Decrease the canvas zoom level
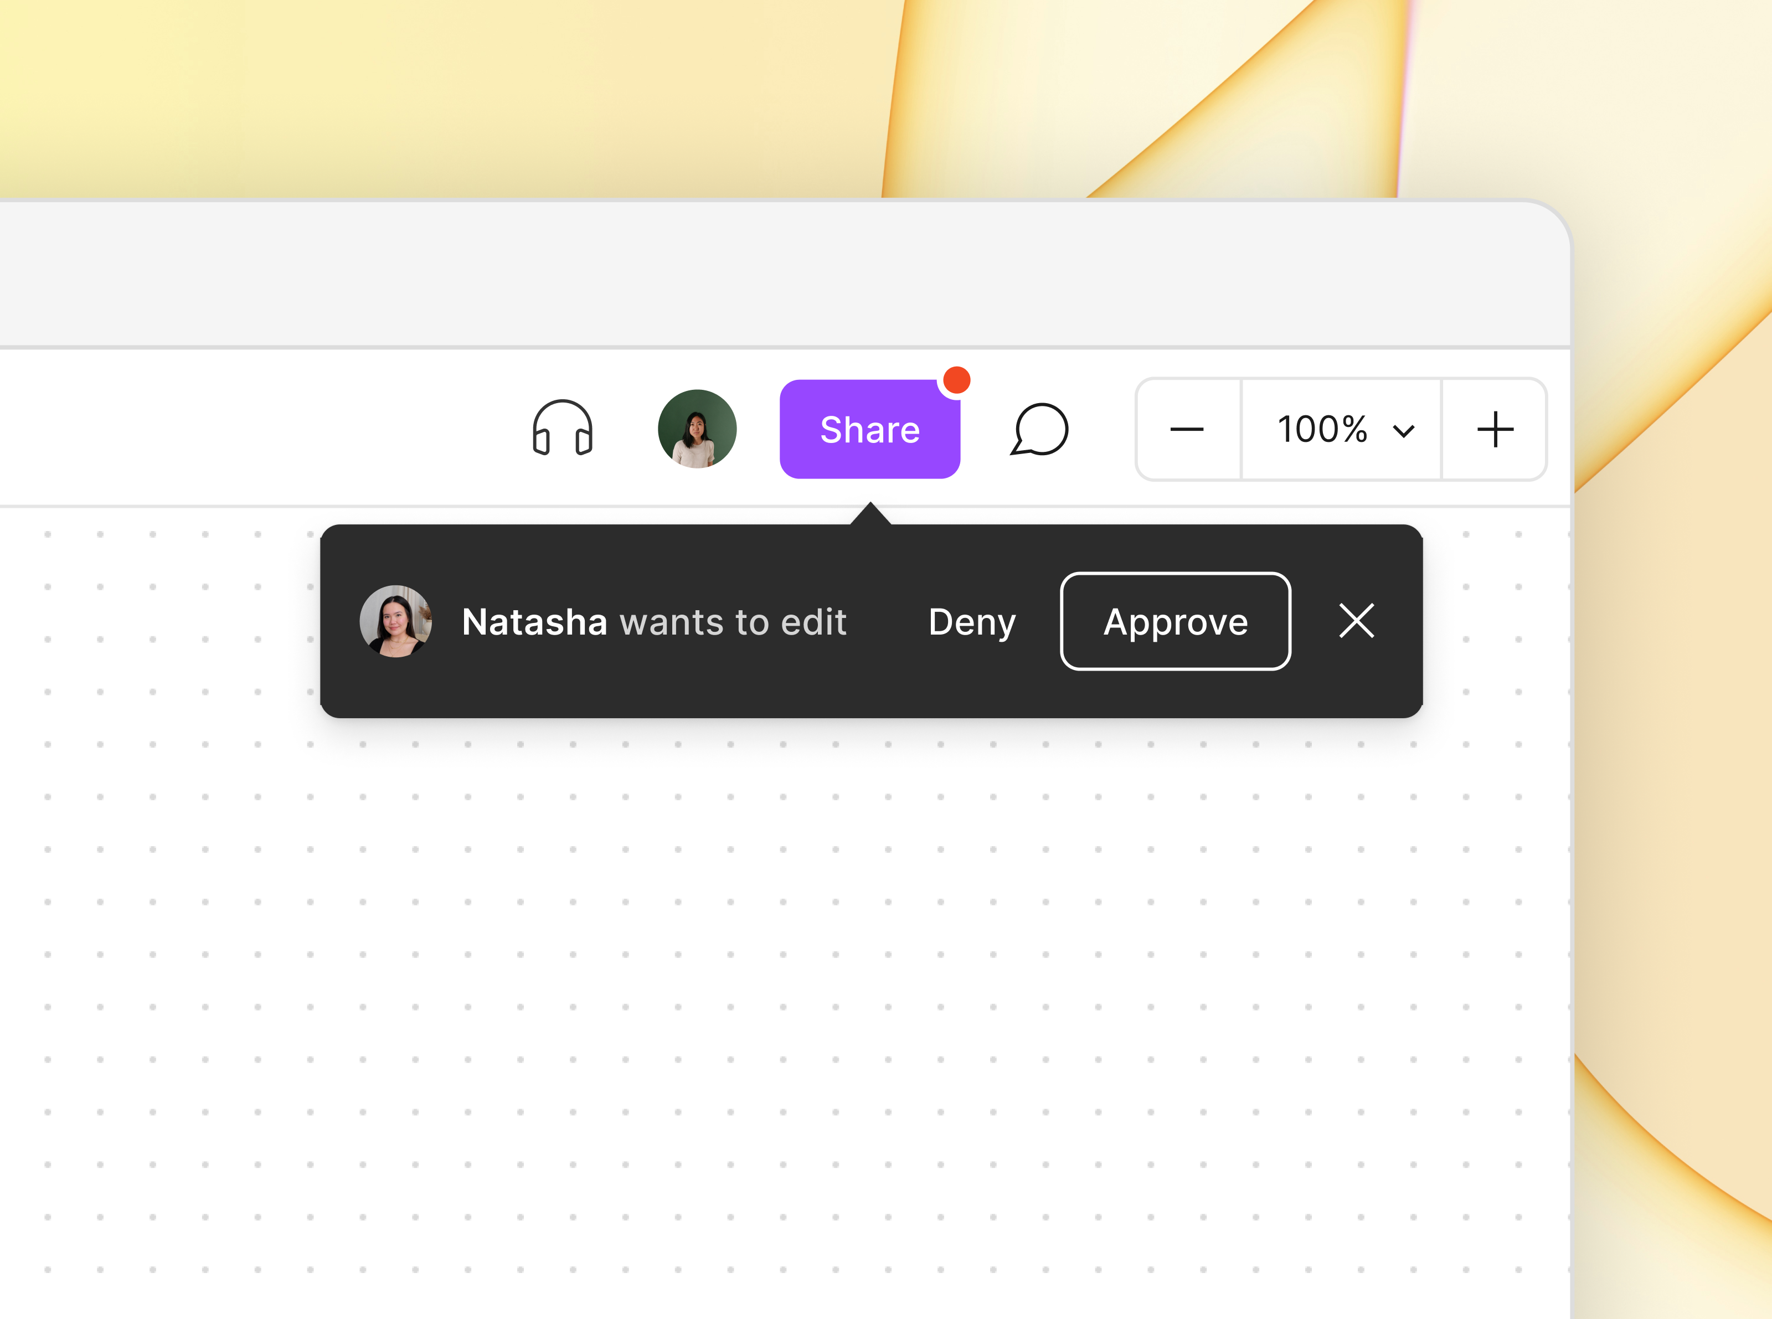The width and height of the screenshot is (1772, 1319). (x=1187, y=430)
